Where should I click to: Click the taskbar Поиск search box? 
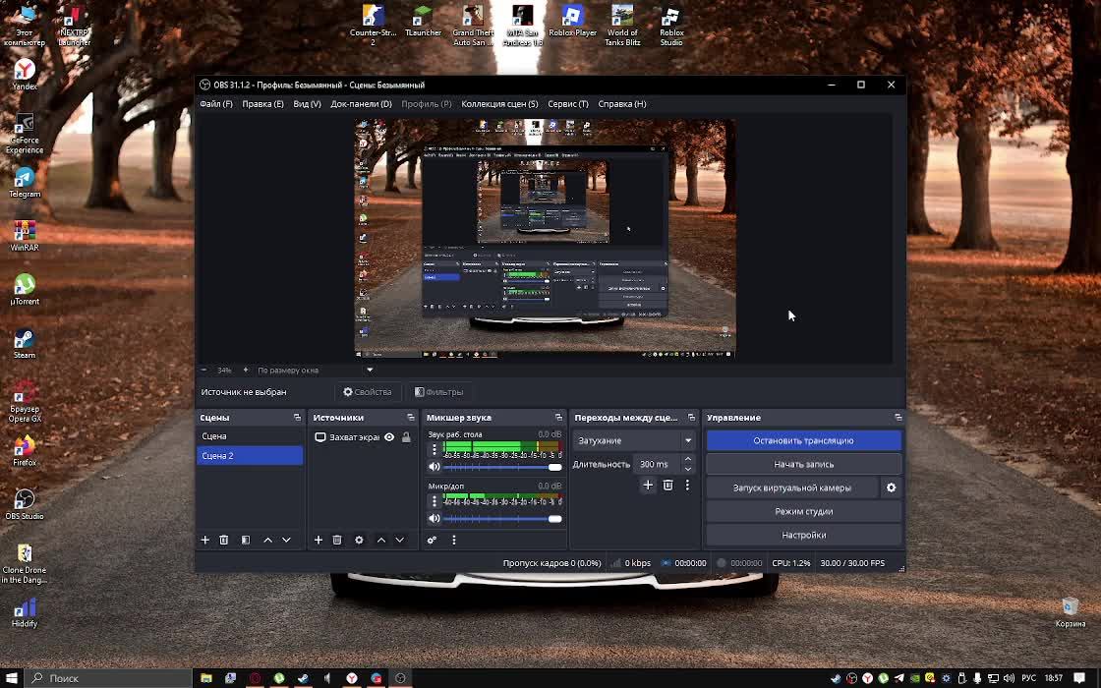(109, 678)
